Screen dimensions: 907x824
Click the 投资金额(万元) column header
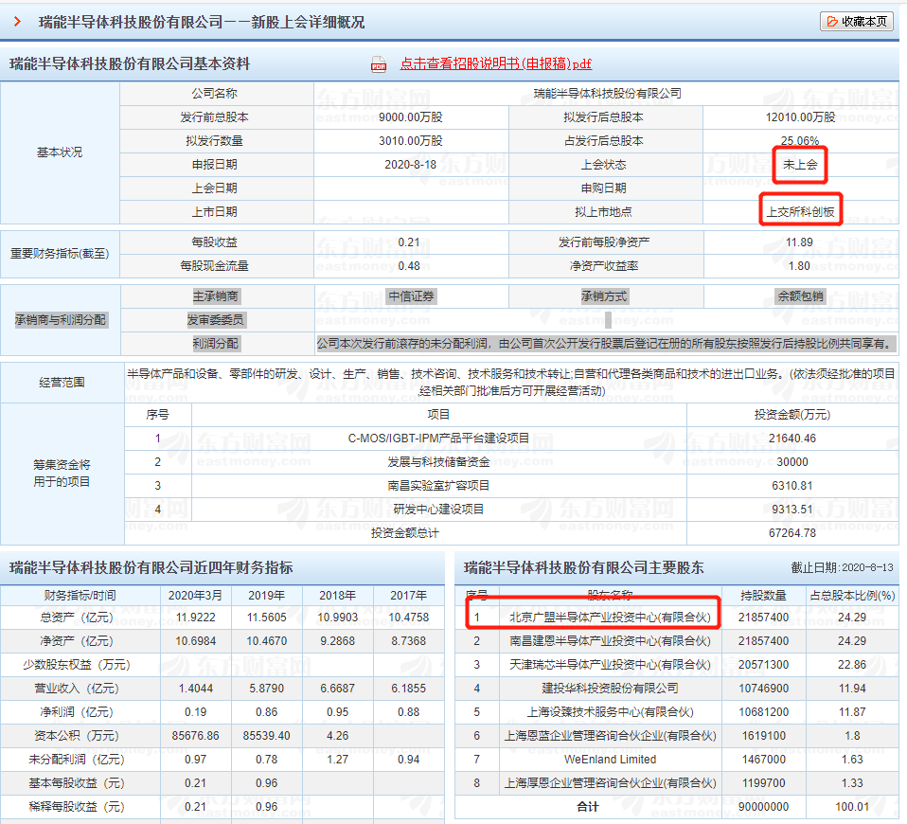tap(791, 414)
